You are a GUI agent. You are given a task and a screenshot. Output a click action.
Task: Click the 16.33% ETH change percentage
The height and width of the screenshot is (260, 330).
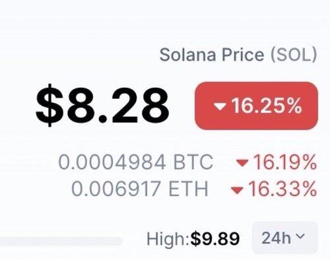282,189
